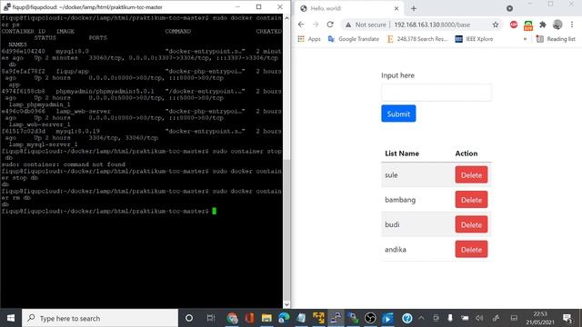Open Chrome from the taskbar
Image resolution: width=582 pixels, height=327 pixels.
click(x=232, y=318)
